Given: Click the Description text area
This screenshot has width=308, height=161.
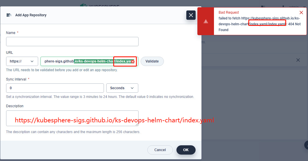Looking at the screenshot, I should (x=72, y=118).
